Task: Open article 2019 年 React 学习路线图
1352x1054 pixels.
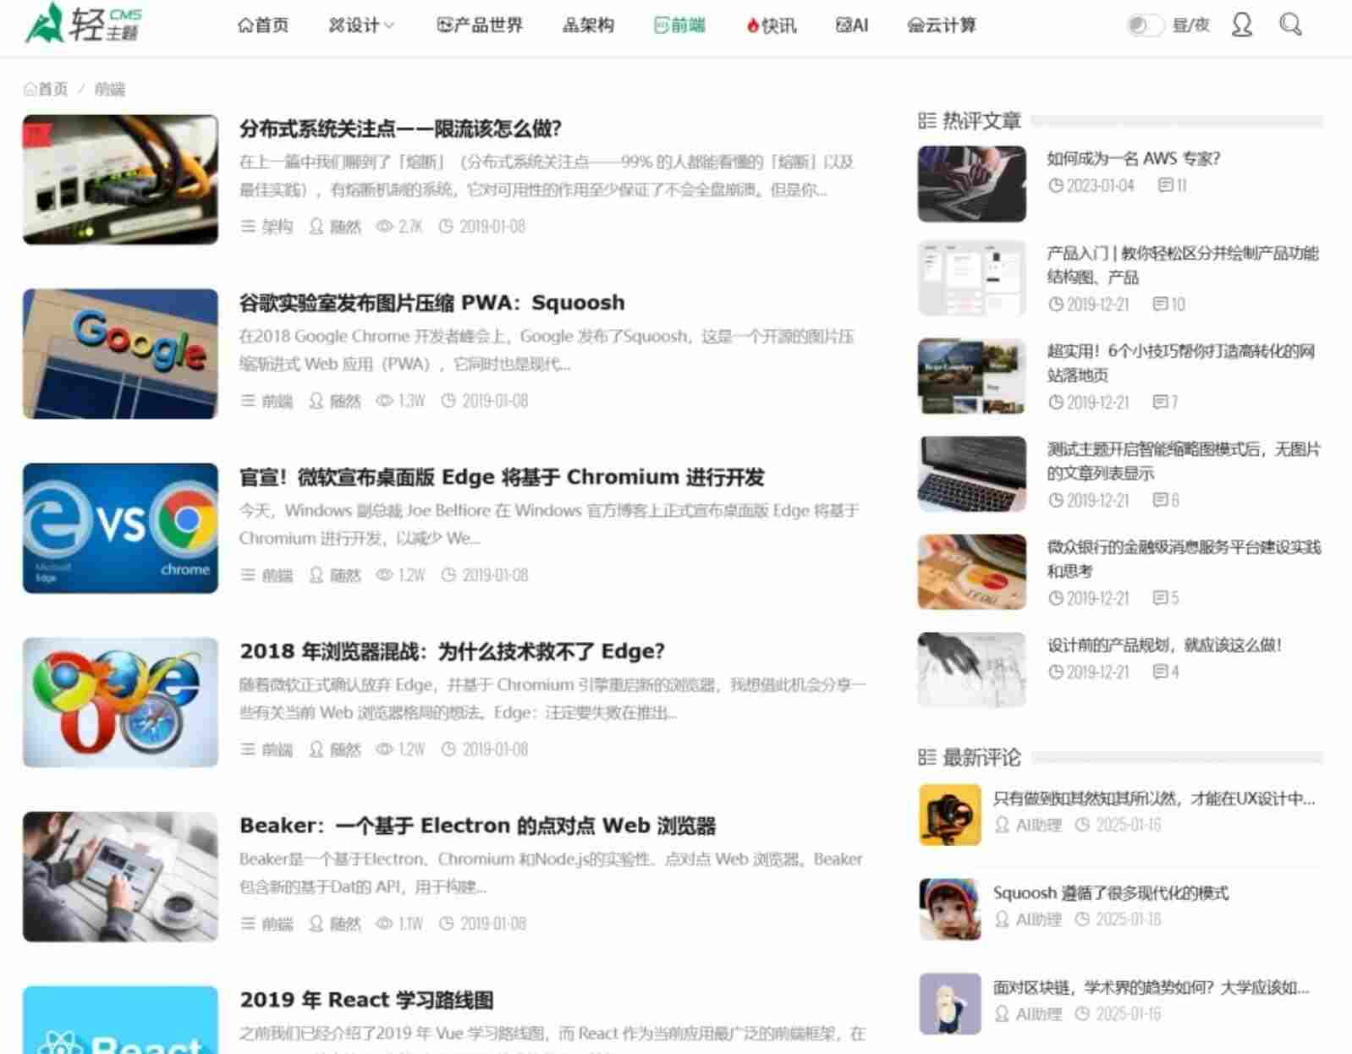Action: (x=366, y=1000)
